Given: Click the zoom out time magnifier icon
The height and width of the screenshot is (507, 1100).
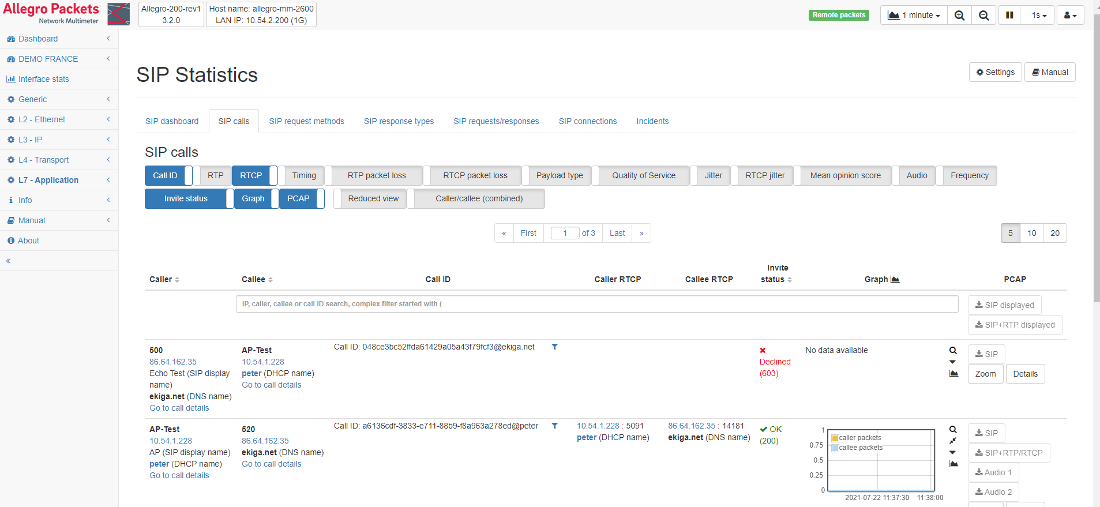Looking at the screenshot, I should [984, 16].
